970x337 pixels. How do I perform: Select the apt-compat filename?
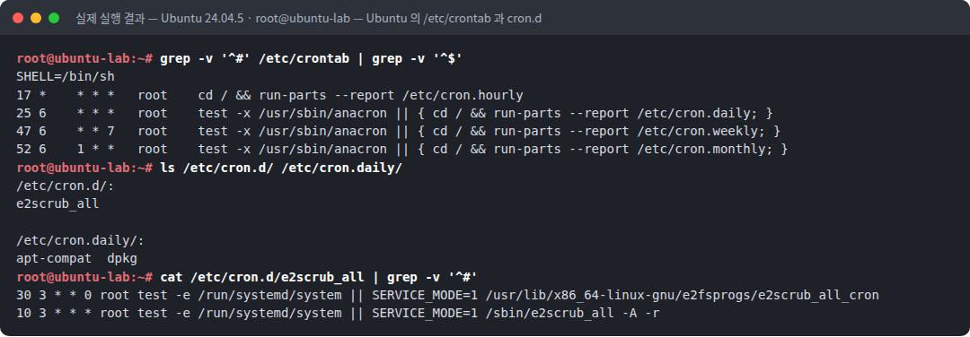(x=55, y=259)
